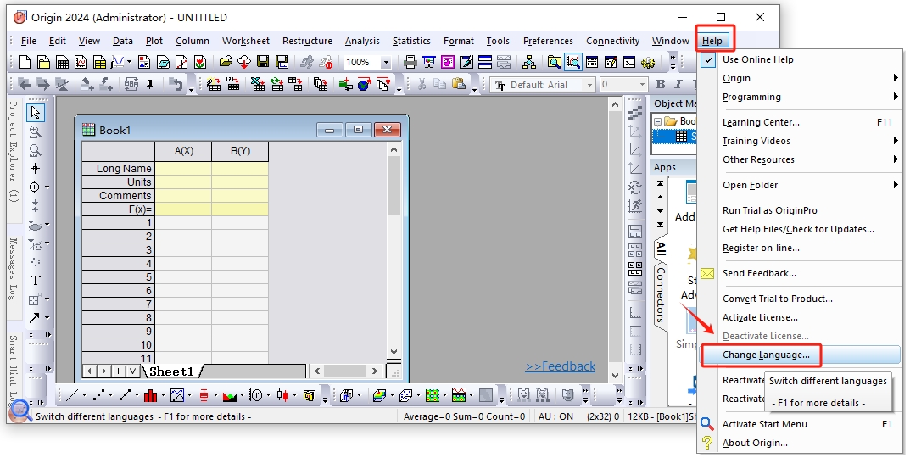
Task: Open the Script Window icon
Action: click(x=629, y=62)
